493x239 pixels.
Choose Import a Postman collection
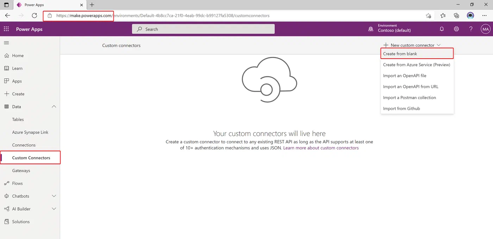[417, 98]
